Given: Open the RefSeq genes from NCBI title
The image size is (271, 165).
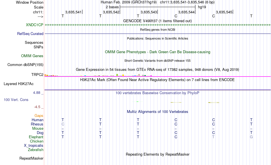Looking at the screenshot, I should [158, 30].
